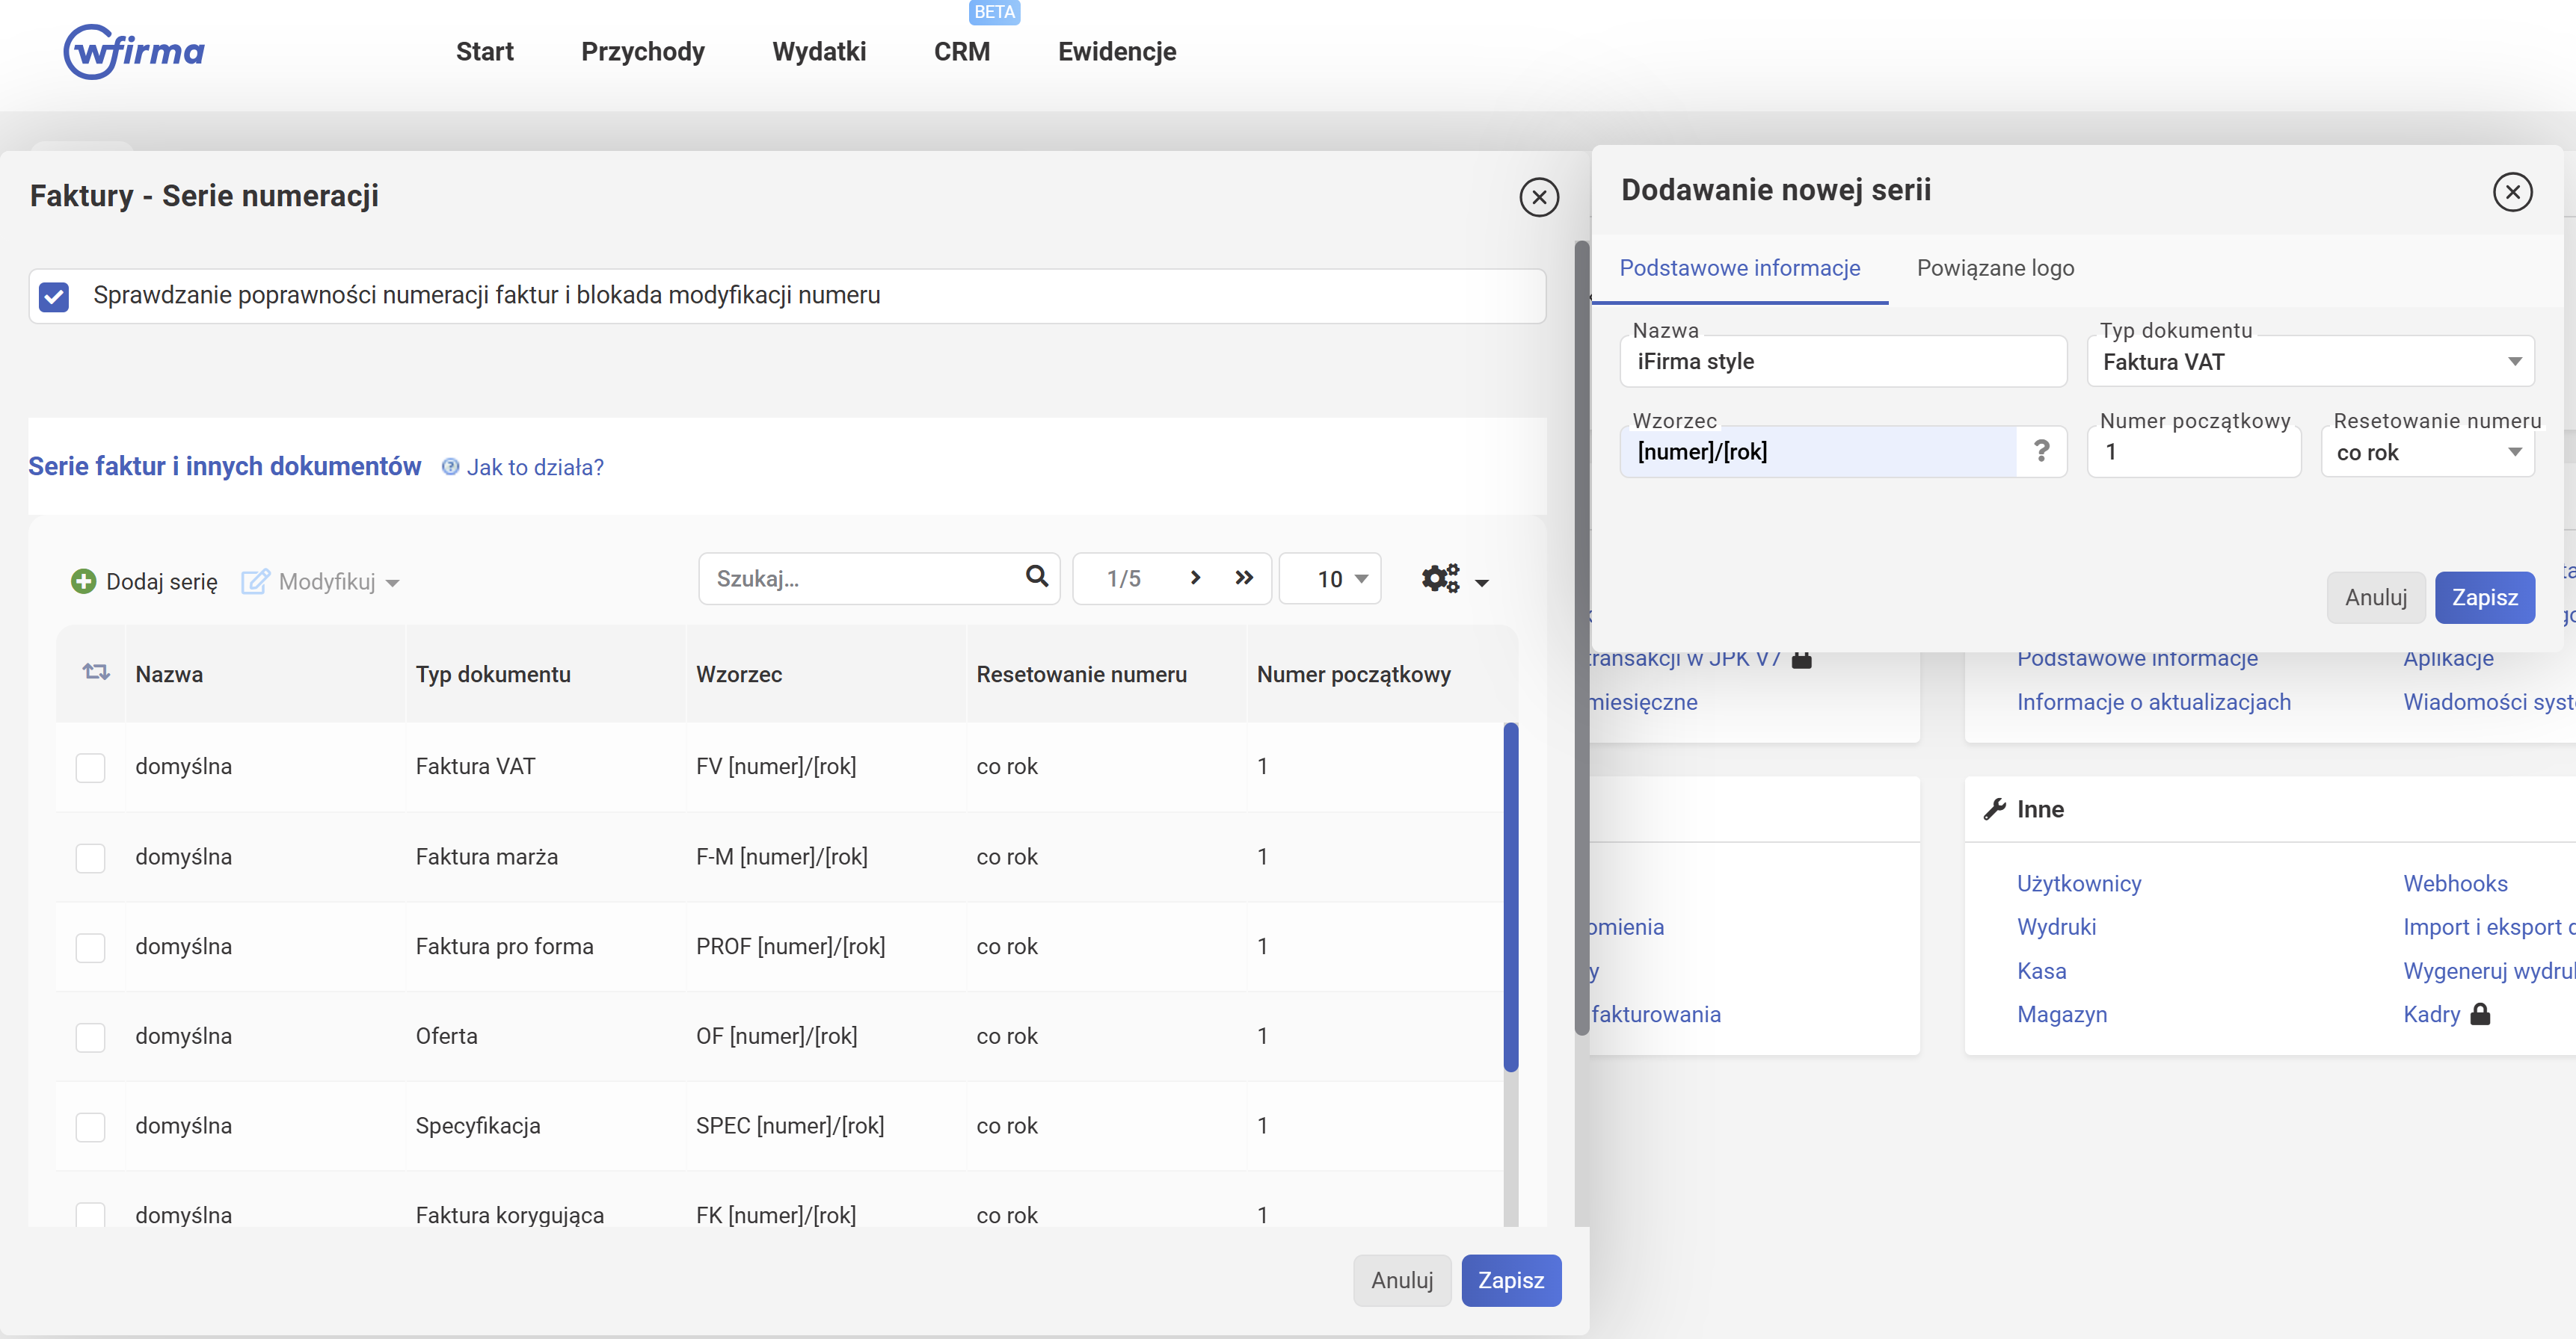
Task: Click sort arrows icon in table header
Action: click(96, 672)
